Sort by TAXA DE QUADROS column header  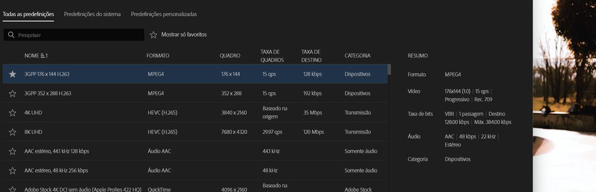[272, 55]
